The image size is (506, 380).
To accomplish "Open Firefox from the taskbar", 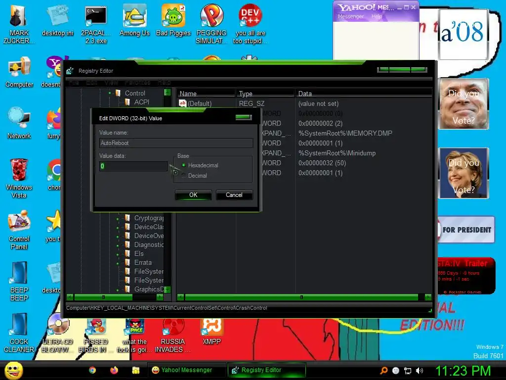I will [114, 370].
